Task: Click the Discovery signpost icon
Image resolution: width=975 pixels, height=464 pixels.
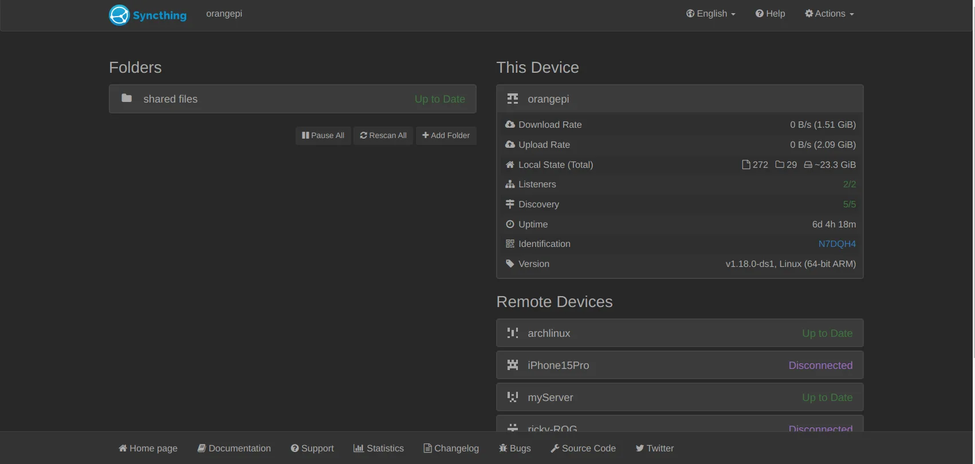Action: [x=510, y=204]
